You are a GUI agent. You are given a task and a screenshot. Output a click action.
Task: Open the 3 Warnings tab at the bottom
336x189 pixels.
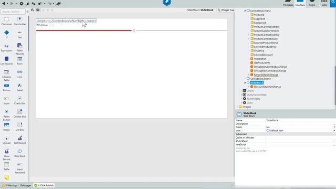pos(9,185)
